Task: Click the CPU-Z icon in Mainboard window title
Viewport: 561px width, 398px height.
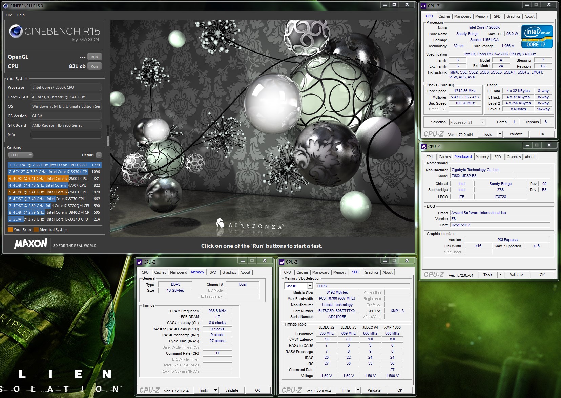Action: 424,146
